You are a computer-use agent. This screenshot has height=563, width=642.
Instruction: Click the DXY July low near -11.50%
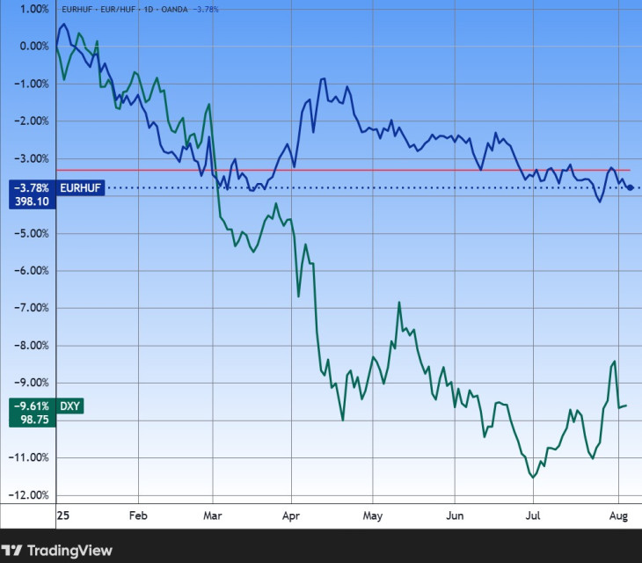pyautogui.click(x=533, y=477)
